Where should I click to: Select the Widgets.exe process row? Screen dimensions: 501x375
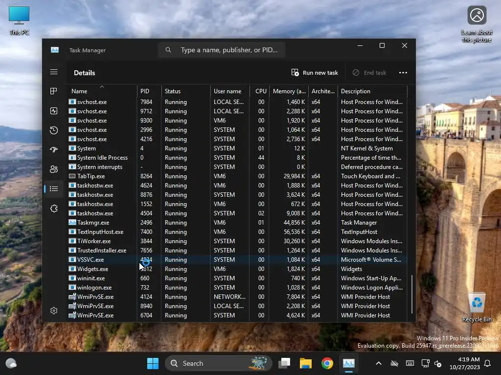point(237,269)
